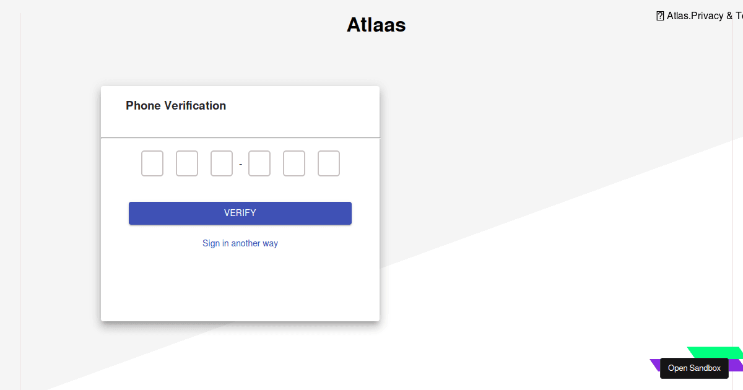Open Sandbox using the bottom-right button
Viewport: 743px width, 390px height.
click(x=694, y=368)
